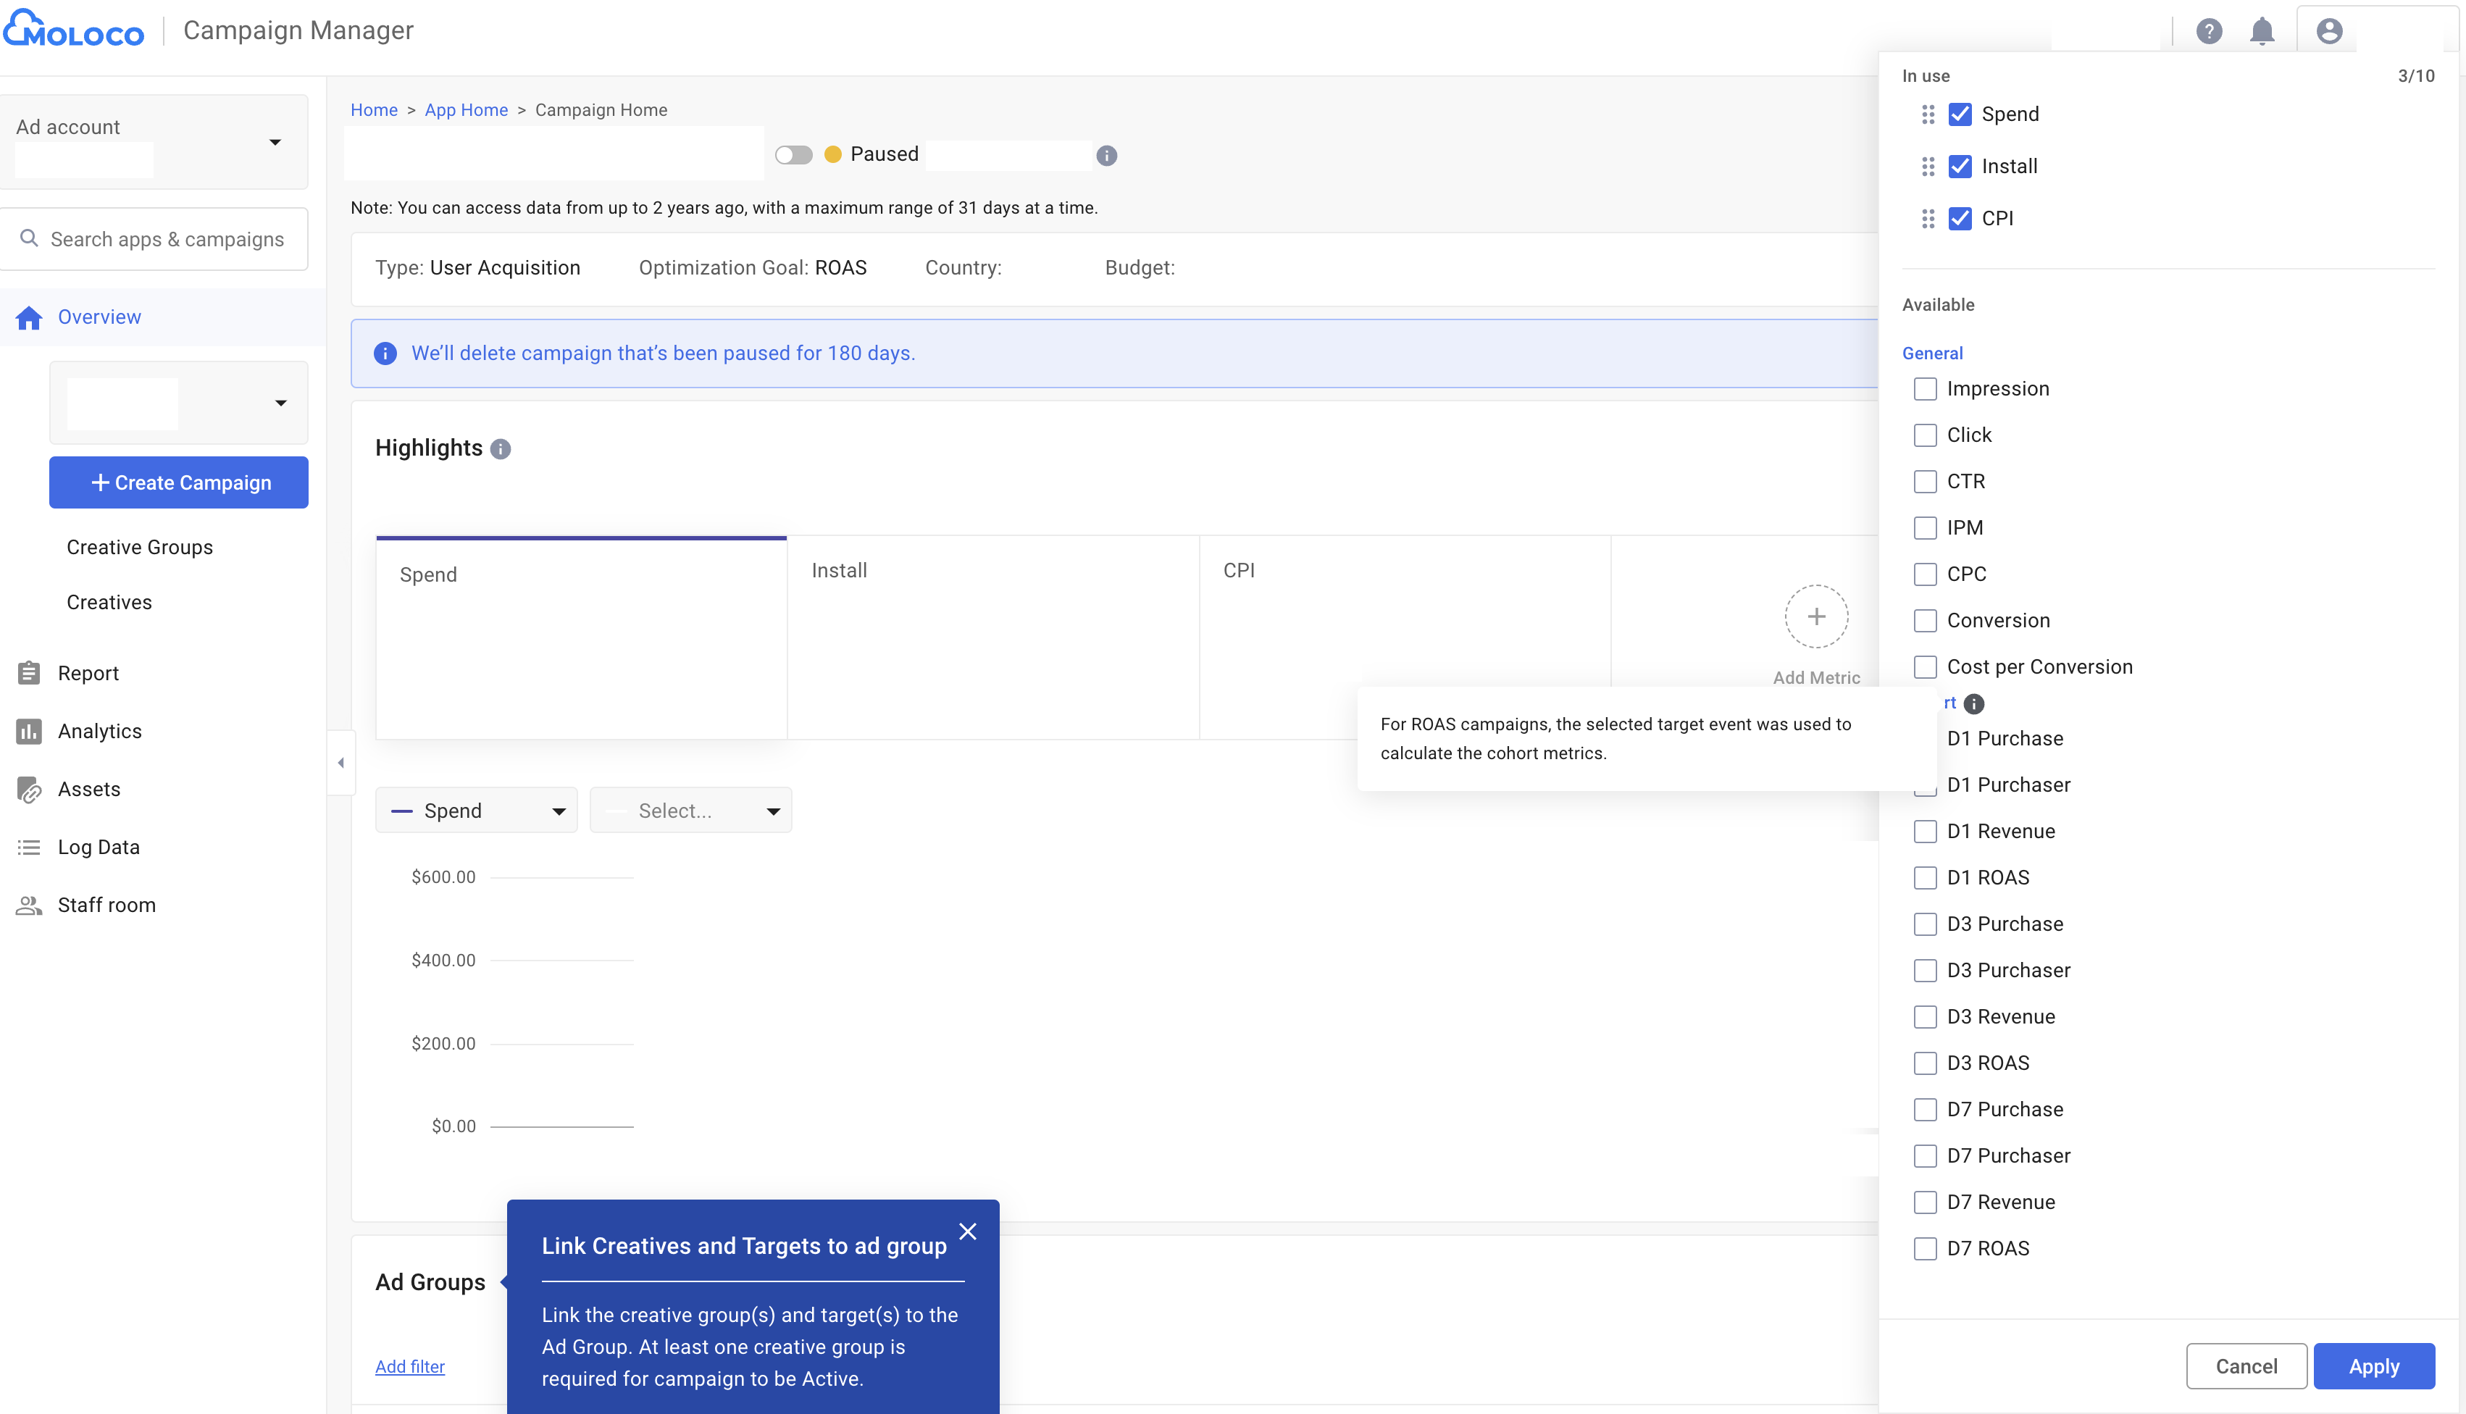This screenshot has width=2466, height=1414.
Task: Uncheck the Install metric in use
Action: [1961, 166]
